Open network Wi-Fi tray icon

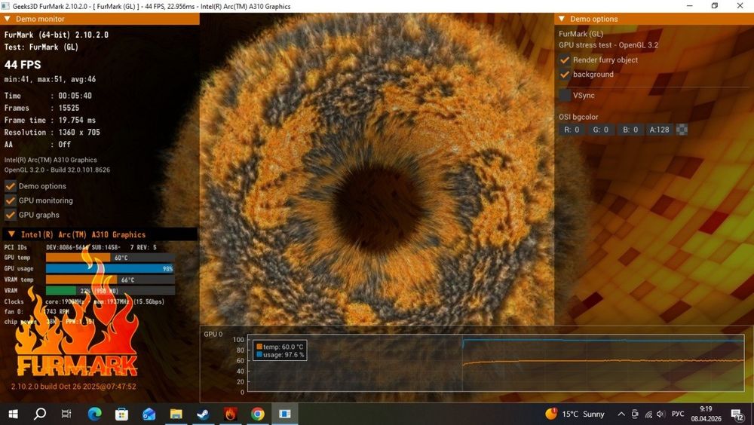pyautogui.click(x=648, y=414)
